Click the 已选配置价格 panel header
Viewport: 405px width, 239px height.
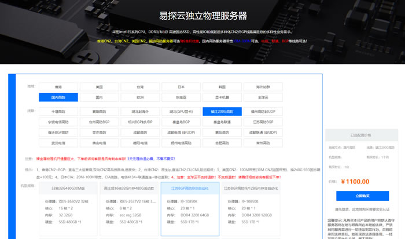pyautogui.click(x=362, y=135)
